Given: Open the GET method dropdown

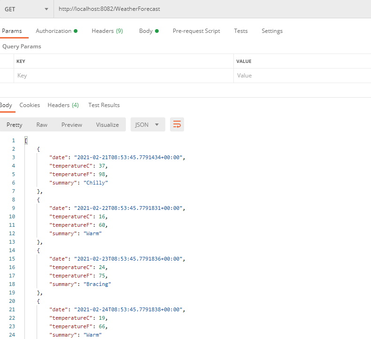Looking at the screenshot, I should click(x=26, y=9).
